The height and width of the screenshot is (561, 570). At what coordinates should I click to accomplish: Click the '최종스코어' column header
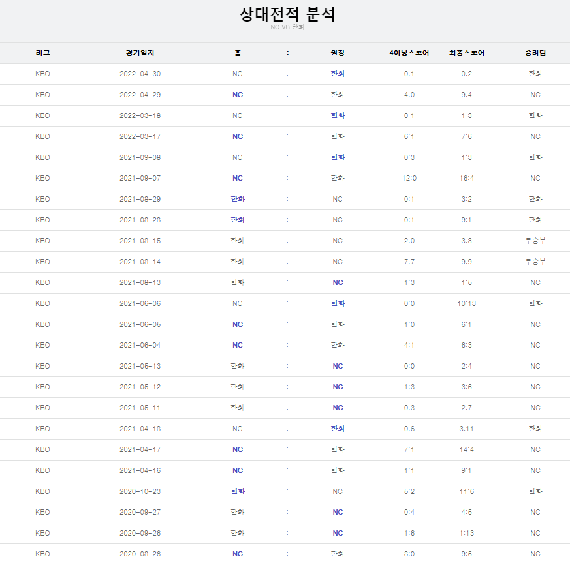(x=466, y=53)
